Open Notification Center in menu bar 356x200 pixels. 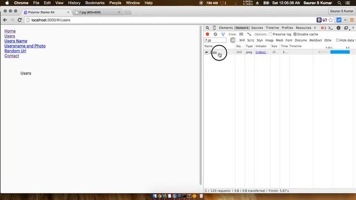point(347,3)
